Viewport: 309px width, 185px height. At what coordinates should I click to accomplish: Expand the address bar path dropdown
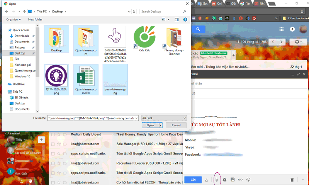[129, 12]
